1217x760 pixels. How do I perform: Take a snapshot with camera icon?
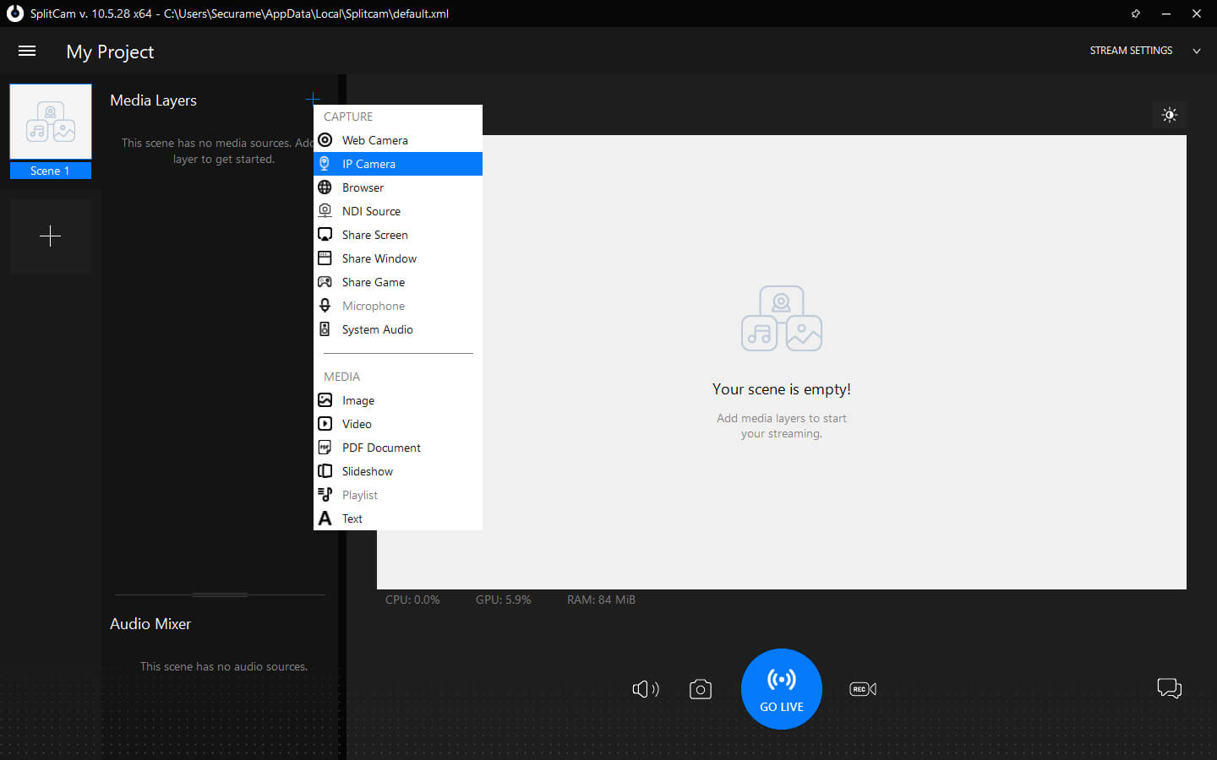click(x=701, y=689)
